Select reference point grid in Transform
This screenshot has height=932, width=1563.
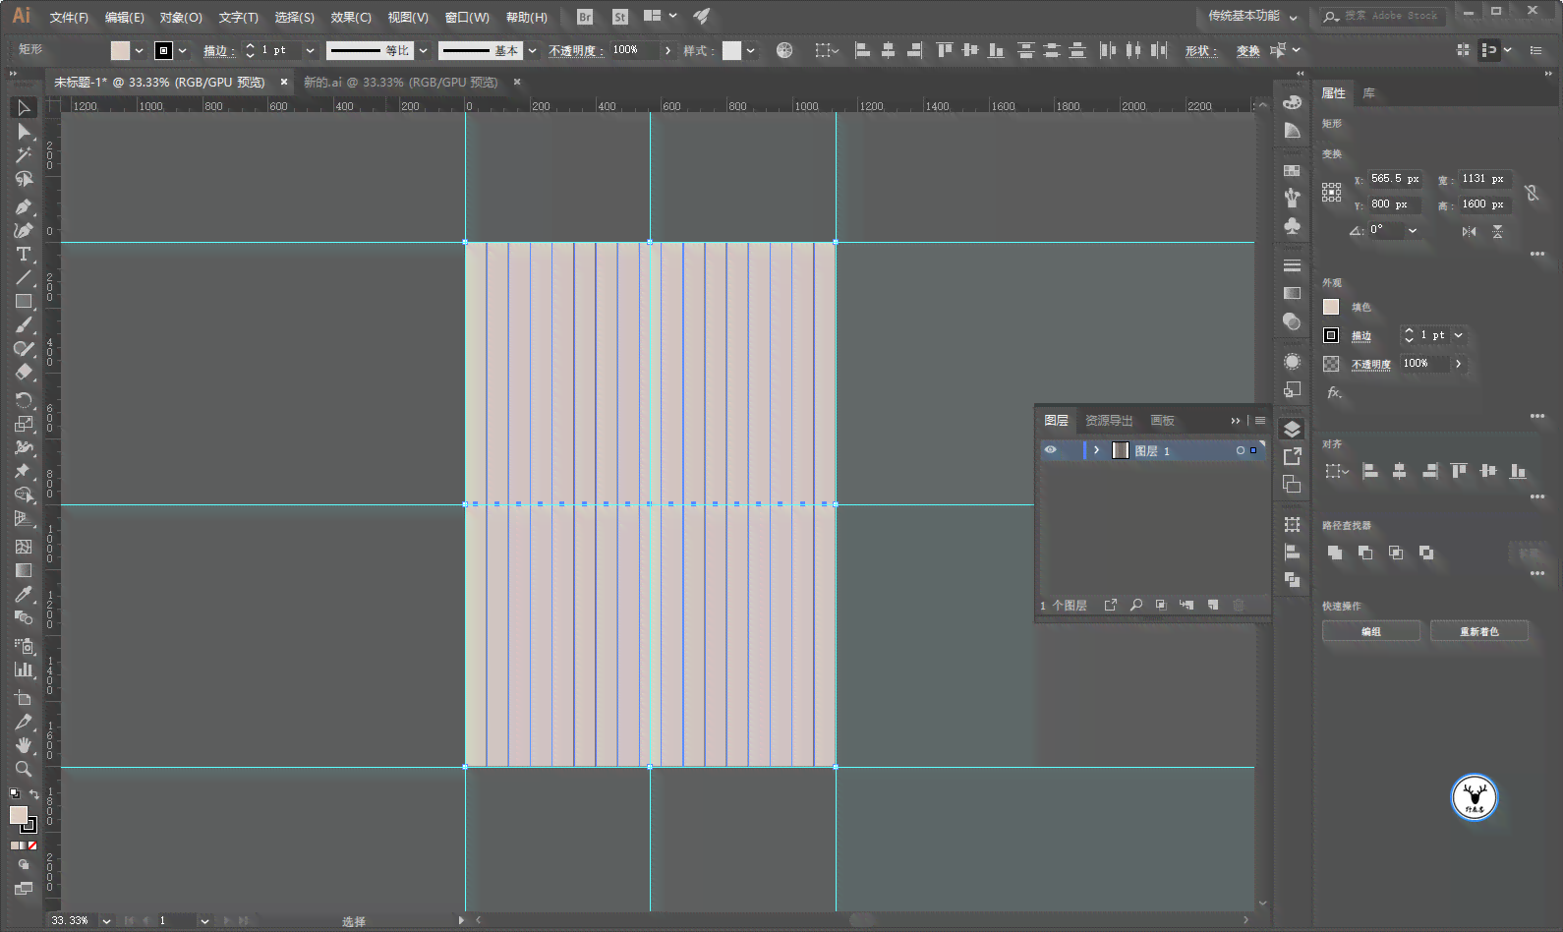(1331, 193)
